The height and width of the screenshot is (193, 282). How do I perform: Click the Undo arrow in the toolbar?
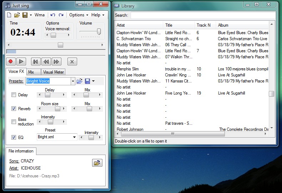pos(53,15)
